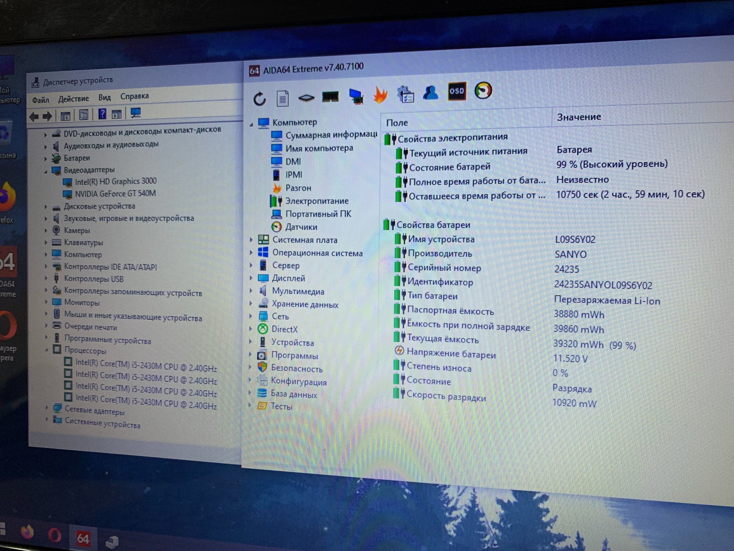This screenshot has width=734, height=551.
Task: Open the Действие menu in Device Manager
Action: [x=74, y=99]
